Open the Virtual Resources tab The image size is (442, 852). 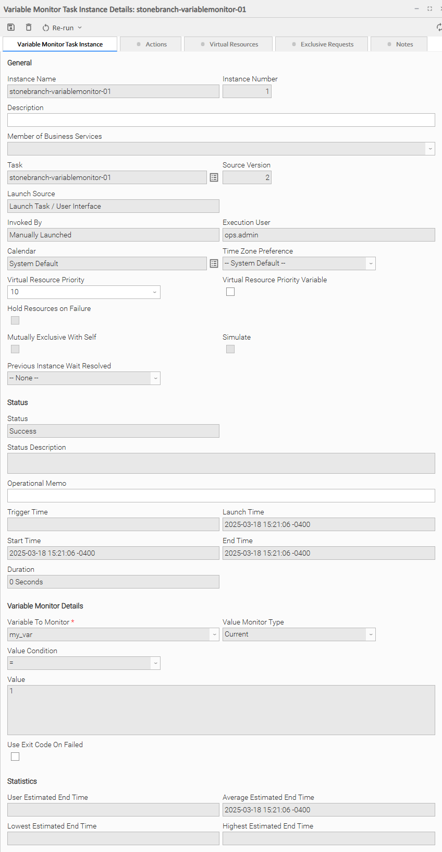coord(229,44)
